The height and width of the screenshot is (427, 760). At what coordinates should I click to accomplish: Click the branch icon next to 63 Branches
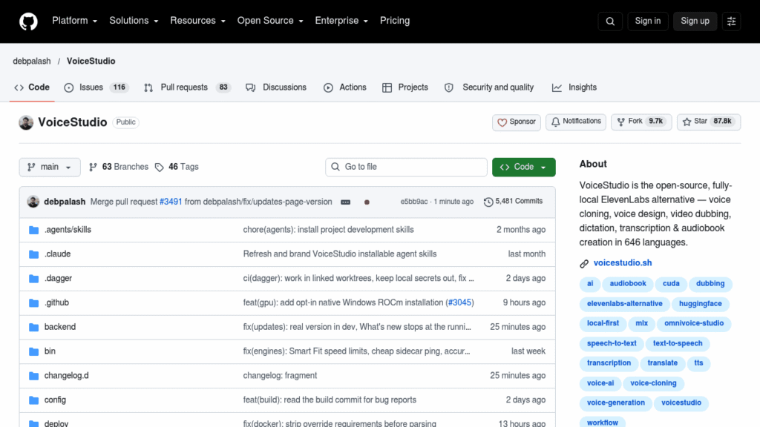pyautogui.click(x=93, y=167)
